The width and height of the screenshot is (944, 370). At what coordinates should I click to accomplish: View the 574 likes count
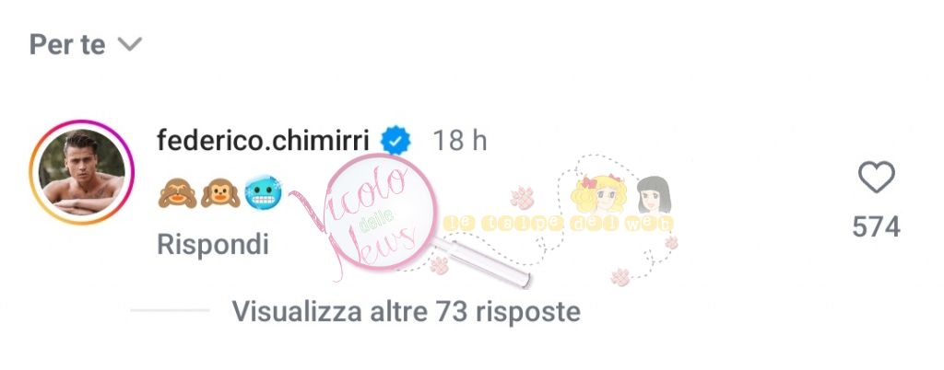tap(877, 227)
